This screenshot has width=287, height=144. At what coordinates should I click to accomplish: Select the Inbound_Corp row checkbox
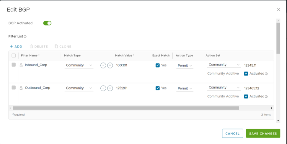14,65
